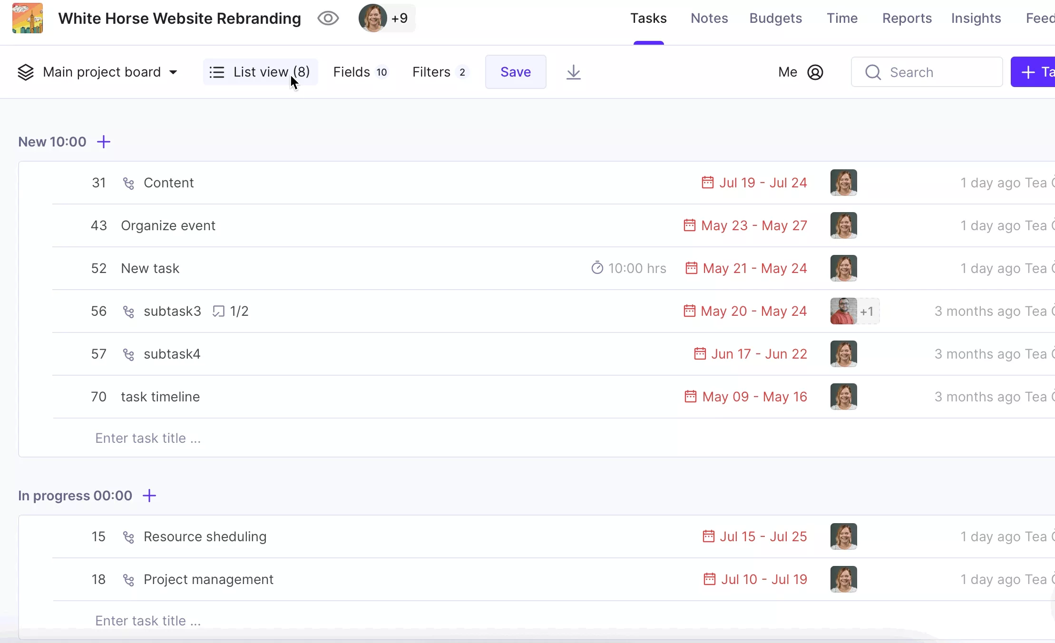Click the calendar icon for May 20 - May 24
This screenshot has width=1055, height=643.
[689, 311]
